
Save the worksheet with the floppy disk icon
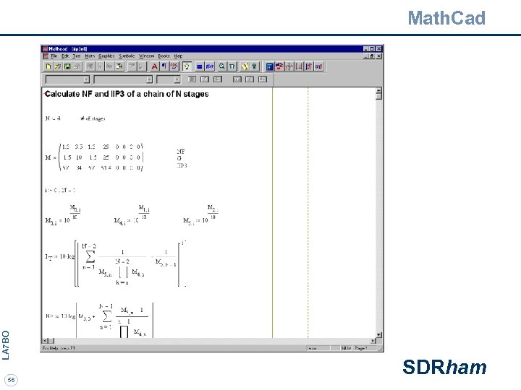tap(67, 66)
